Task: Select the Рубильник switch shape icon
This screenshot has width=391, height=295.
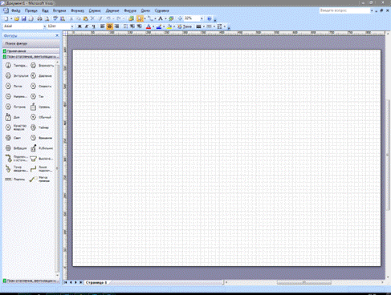Action: (x=33, y=148)
